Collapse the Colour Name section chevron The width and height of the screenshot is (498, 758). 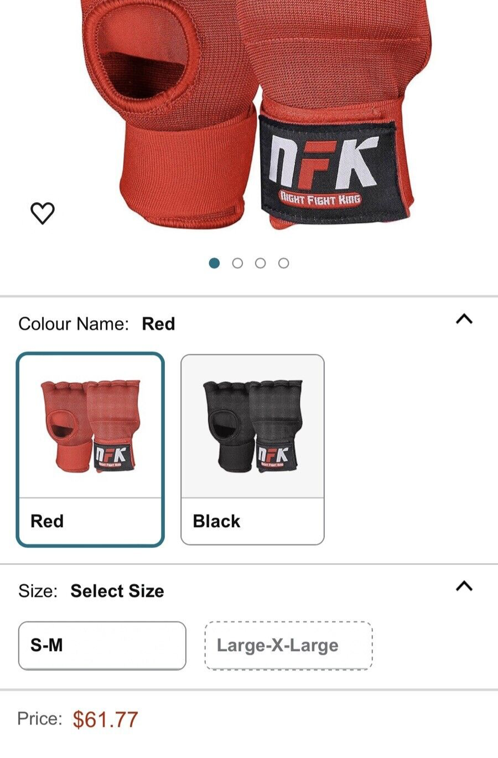pos(464,319)
